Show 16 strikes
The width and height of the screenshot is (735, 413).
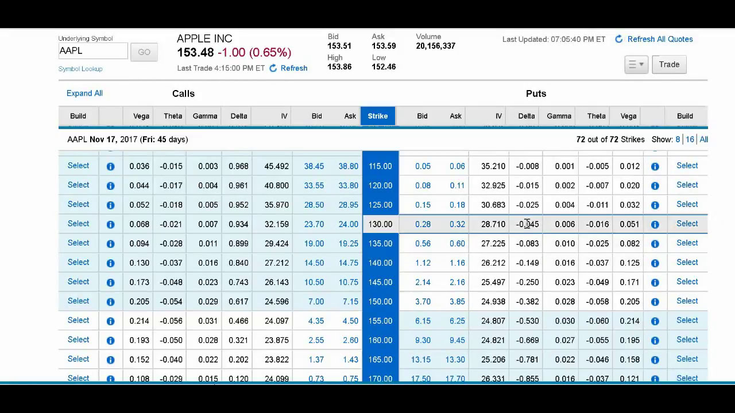pos(690,139)
